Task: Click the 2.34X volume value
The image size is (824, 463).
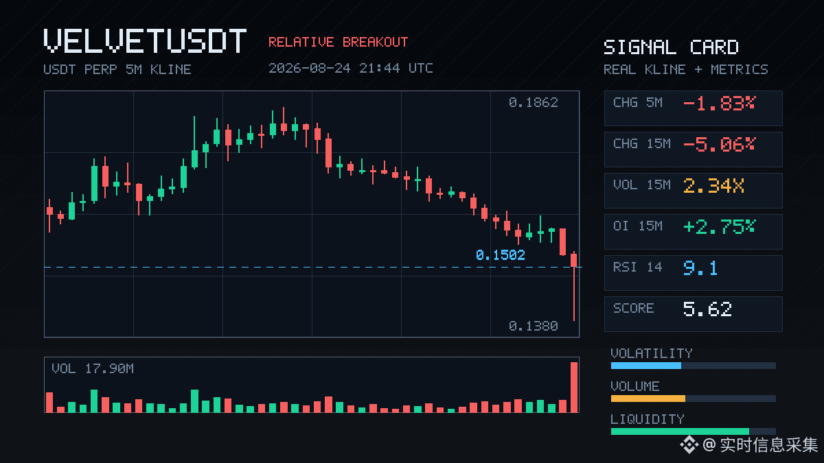Action: (x=713, y=186)
